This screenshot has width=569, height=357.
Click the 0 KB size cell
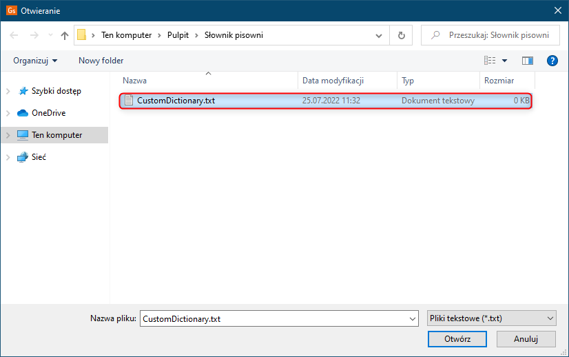(x=521, y=101)
